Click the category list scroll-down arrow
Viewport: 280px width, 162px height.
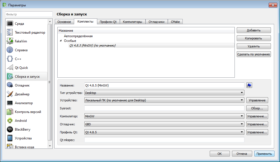pos(50,146)
